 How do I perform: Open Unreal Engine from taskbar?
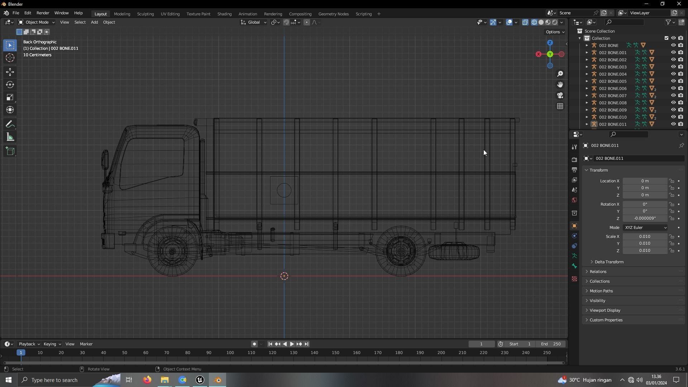(x=200, y=380)
